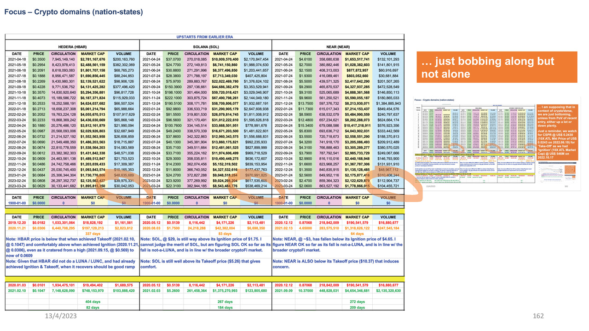Select the NEAR price cell '$13.7500'
589x331 pixels.
(306, 103)
